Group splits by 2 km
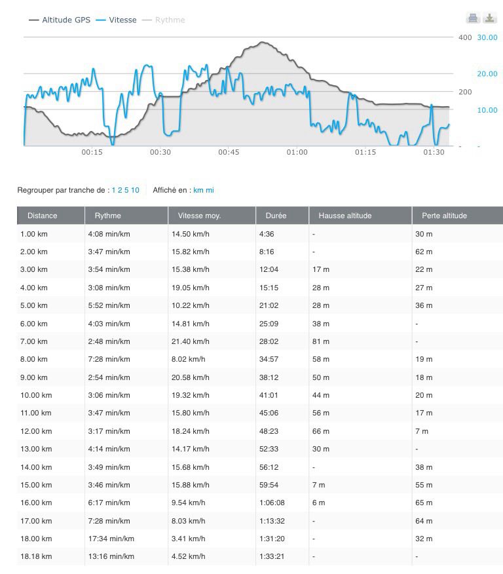The width and height of the screenshot is (503, 574). pyautogui.click(x=119, y=191)
